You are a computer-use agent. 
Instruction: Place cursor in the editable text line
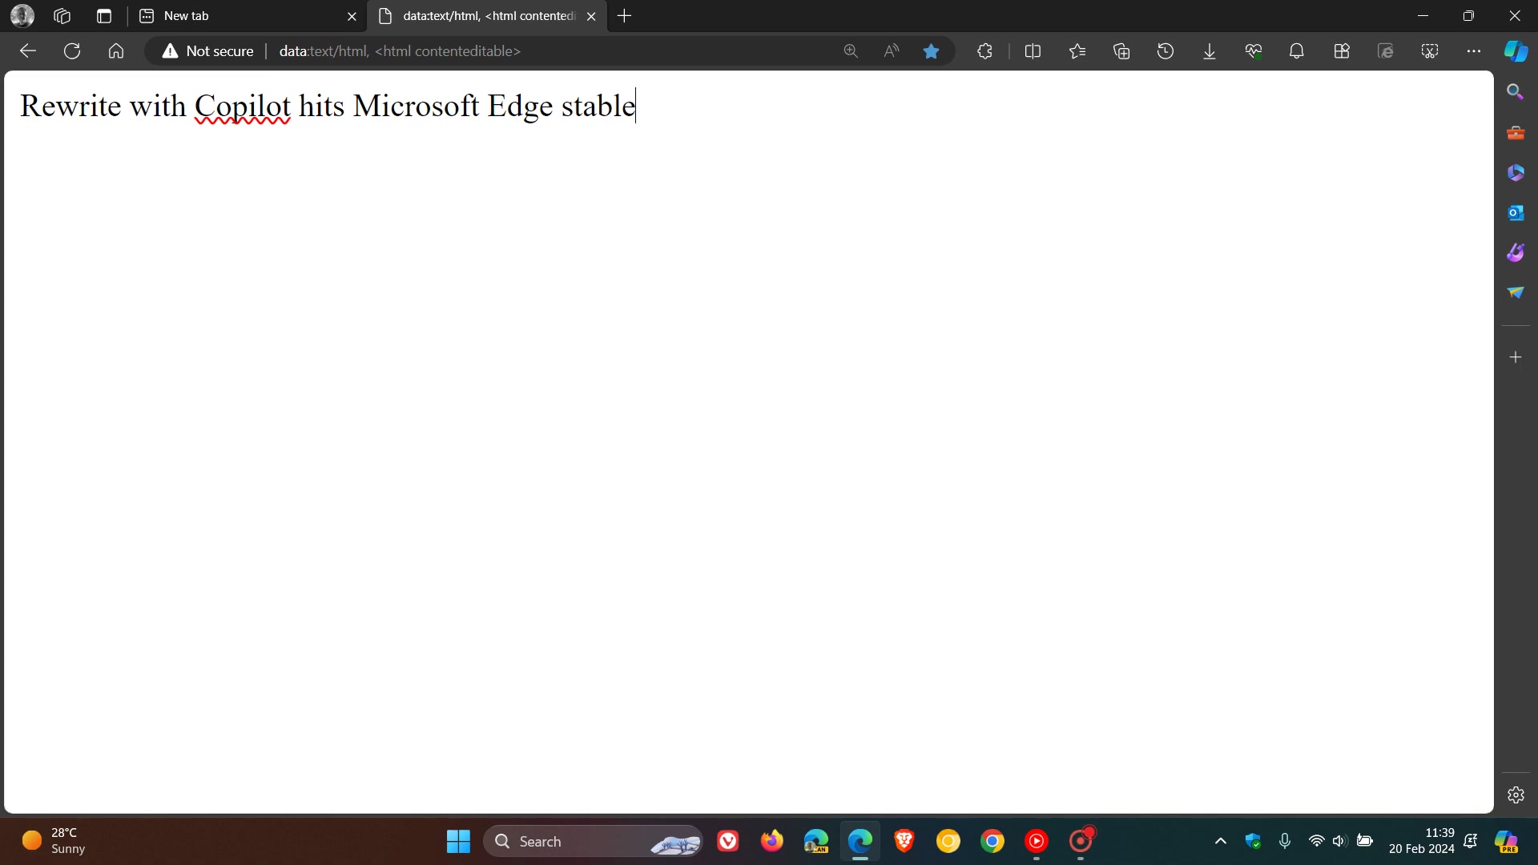tap(328, 106)
